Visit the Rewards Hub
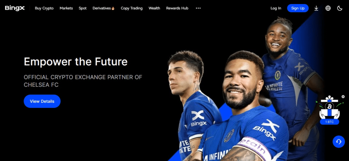The image size is (349, 161). tap(177, 8)
